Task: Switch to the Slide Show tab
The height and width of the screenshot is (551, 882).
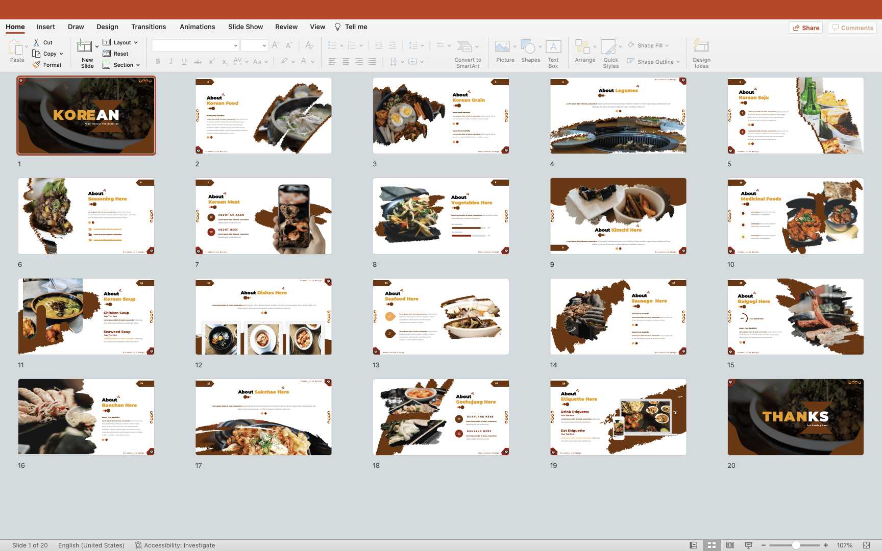Action: [246, 27]
